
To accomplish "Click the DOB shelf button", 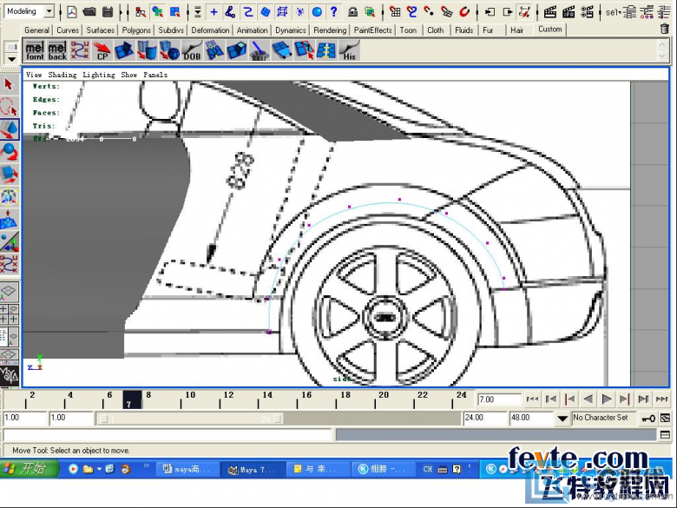I will (192, 50).
